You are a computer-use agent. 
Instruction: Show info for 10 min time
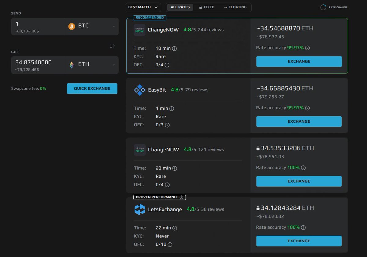coord(174,49)
